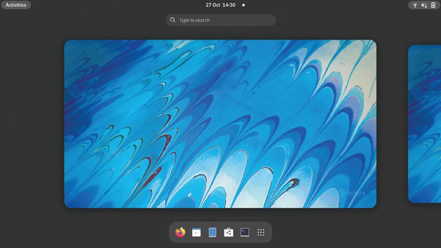Click the fedora watermark on the wallpaper
This screenshot has height=248, width=441.
coord(352,193)
